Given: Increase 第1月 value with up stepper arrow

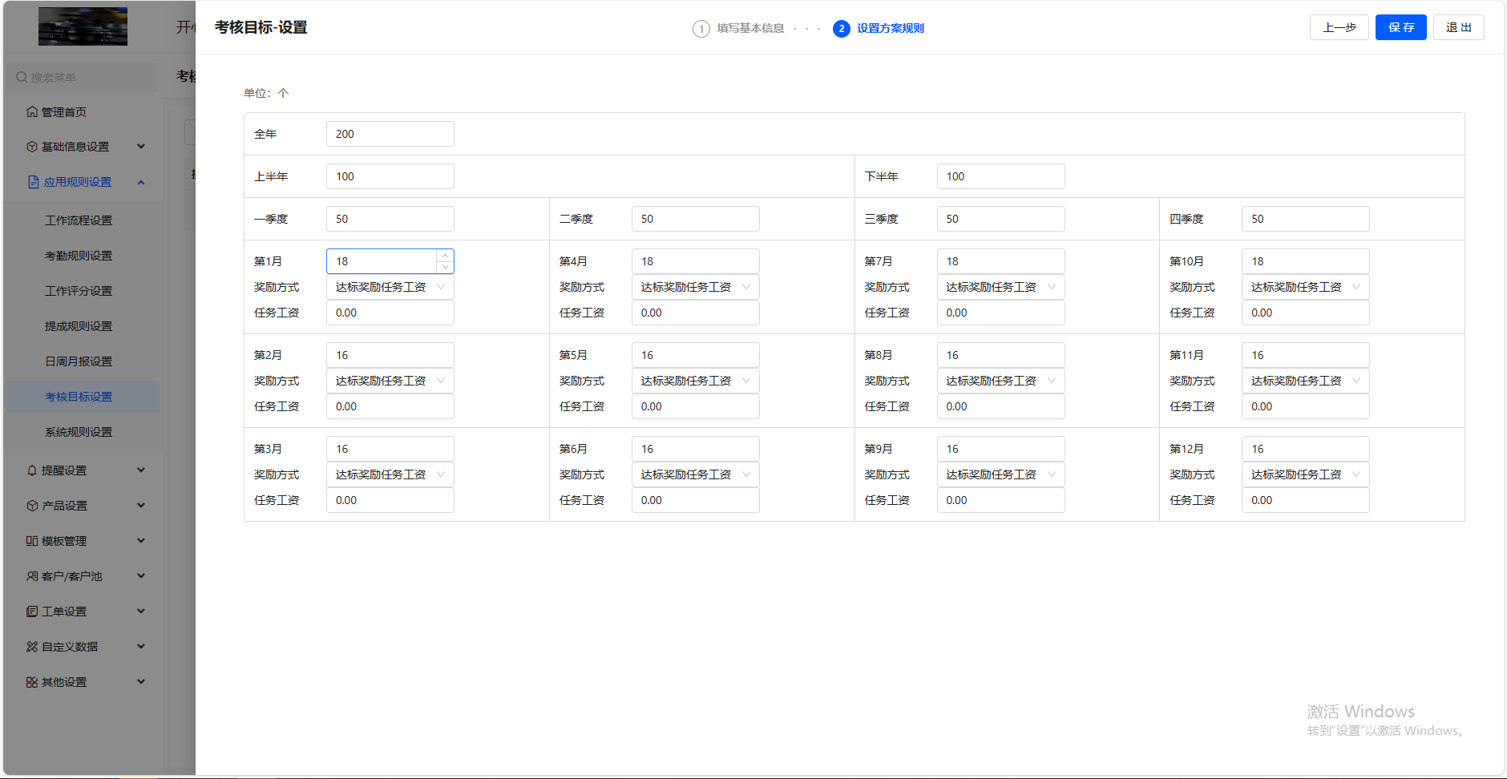Looking at the screenshot, I should coord(445,256).
